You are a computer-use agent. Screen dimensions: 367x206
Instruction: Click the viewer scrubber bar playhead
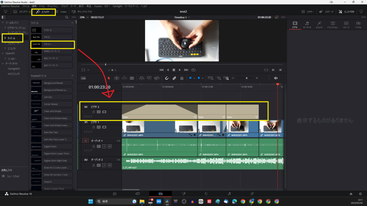click(x=106, y=64)
